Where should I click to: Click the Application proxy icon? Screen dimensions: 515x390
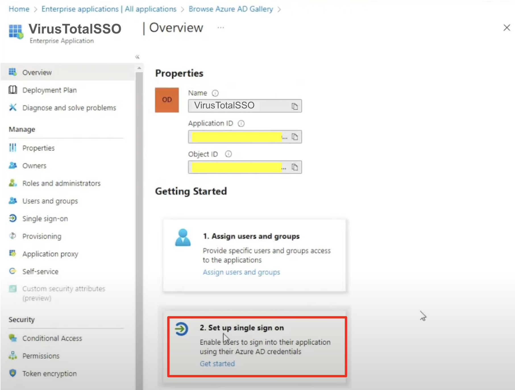click(x=13, y=253)
